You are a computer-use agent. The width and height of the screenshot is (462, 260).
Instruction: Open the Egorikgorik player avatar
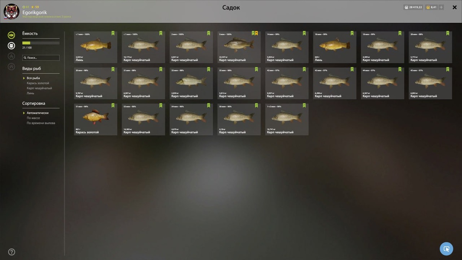pyautogui.click(x=11, y=12)
